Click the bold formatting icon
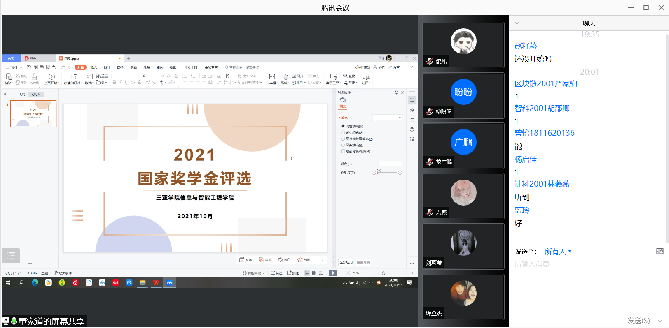Viewport: 669px width, 328px height. 114,83
